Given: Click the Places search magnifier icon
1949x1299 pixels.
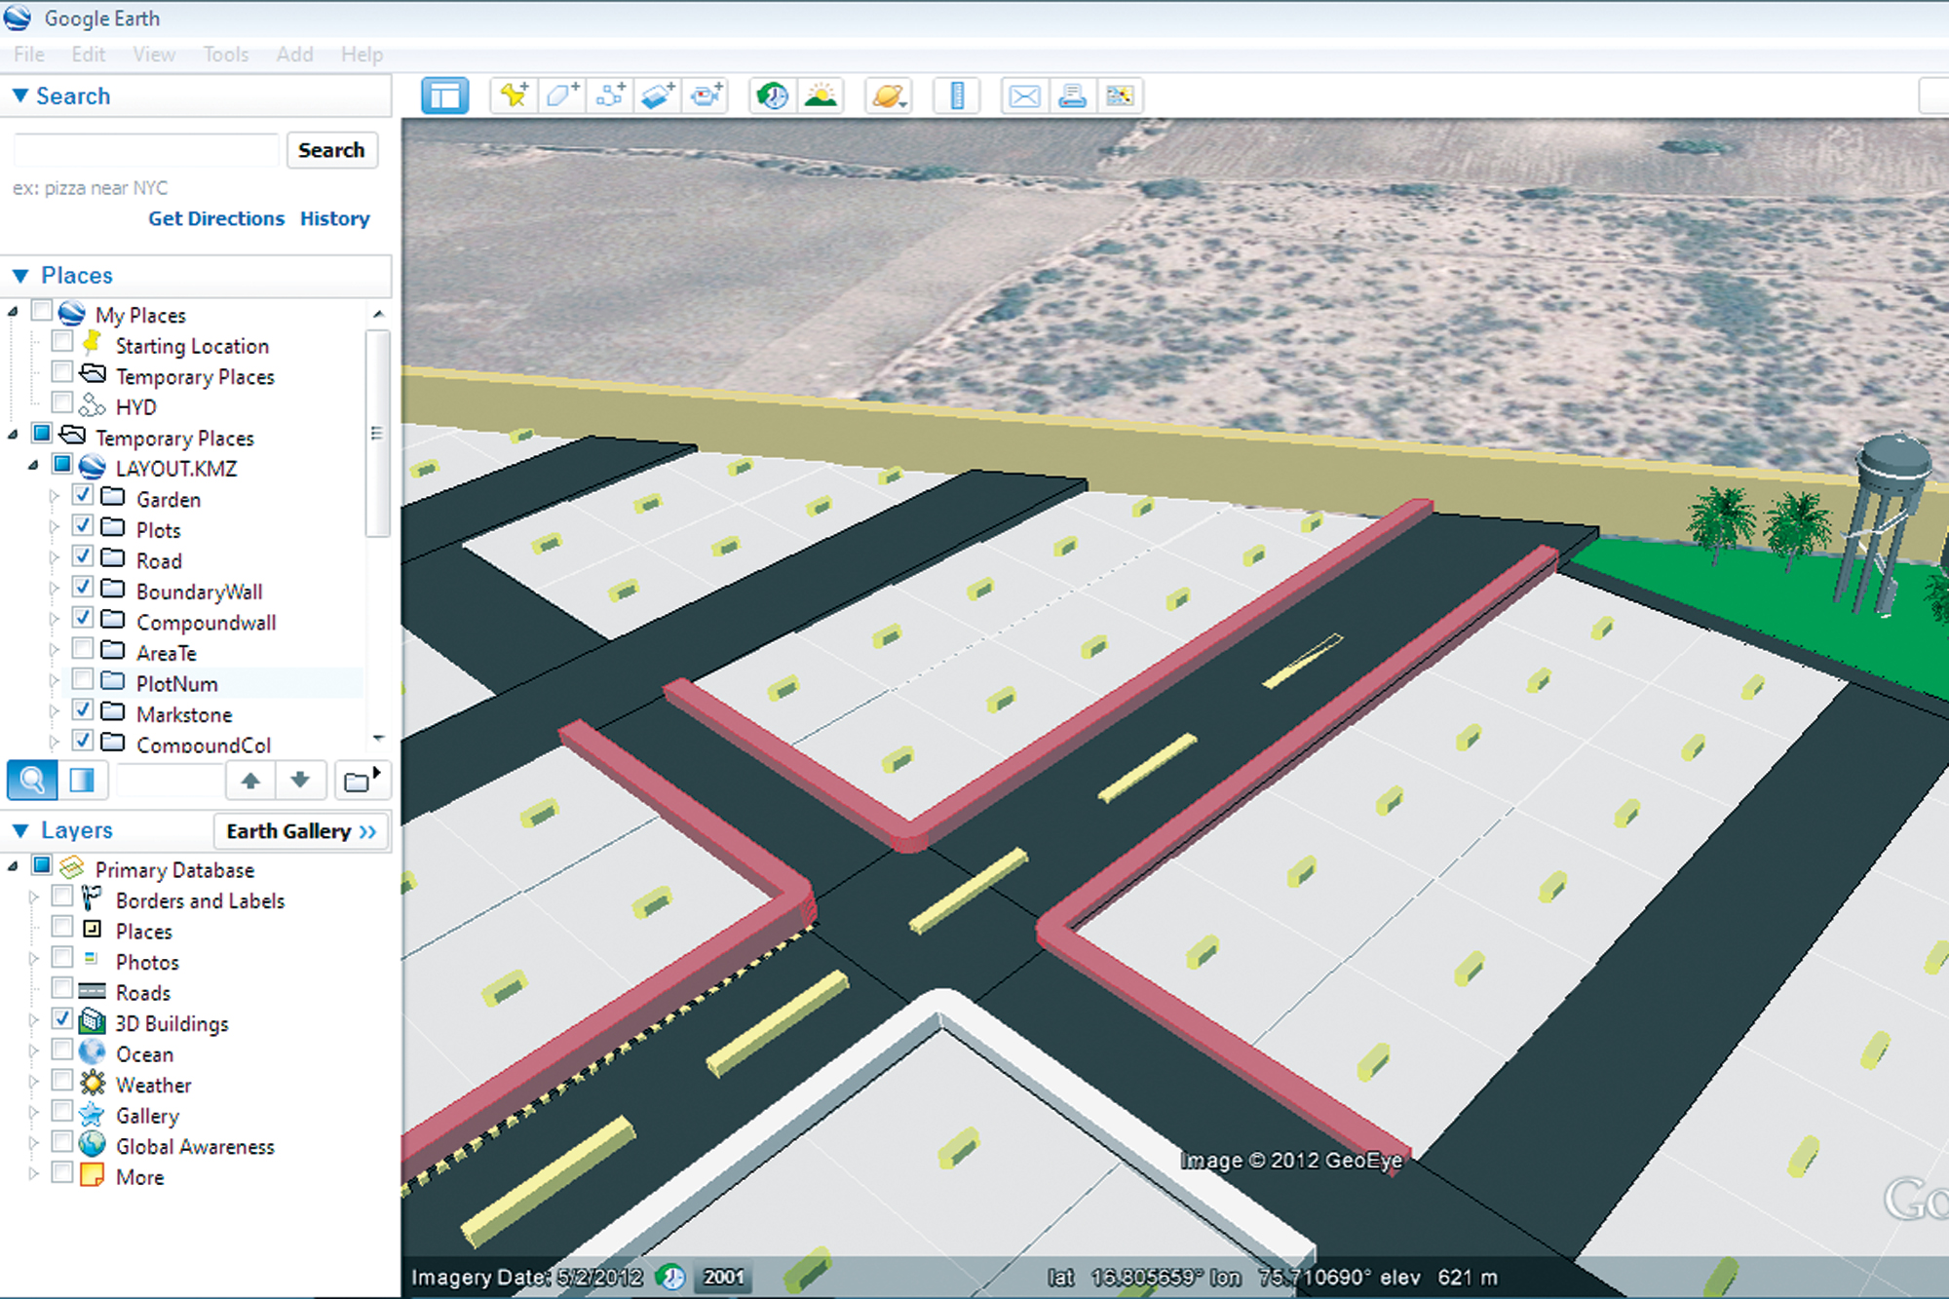Looking at the screenshot, I should pos(32,781).
